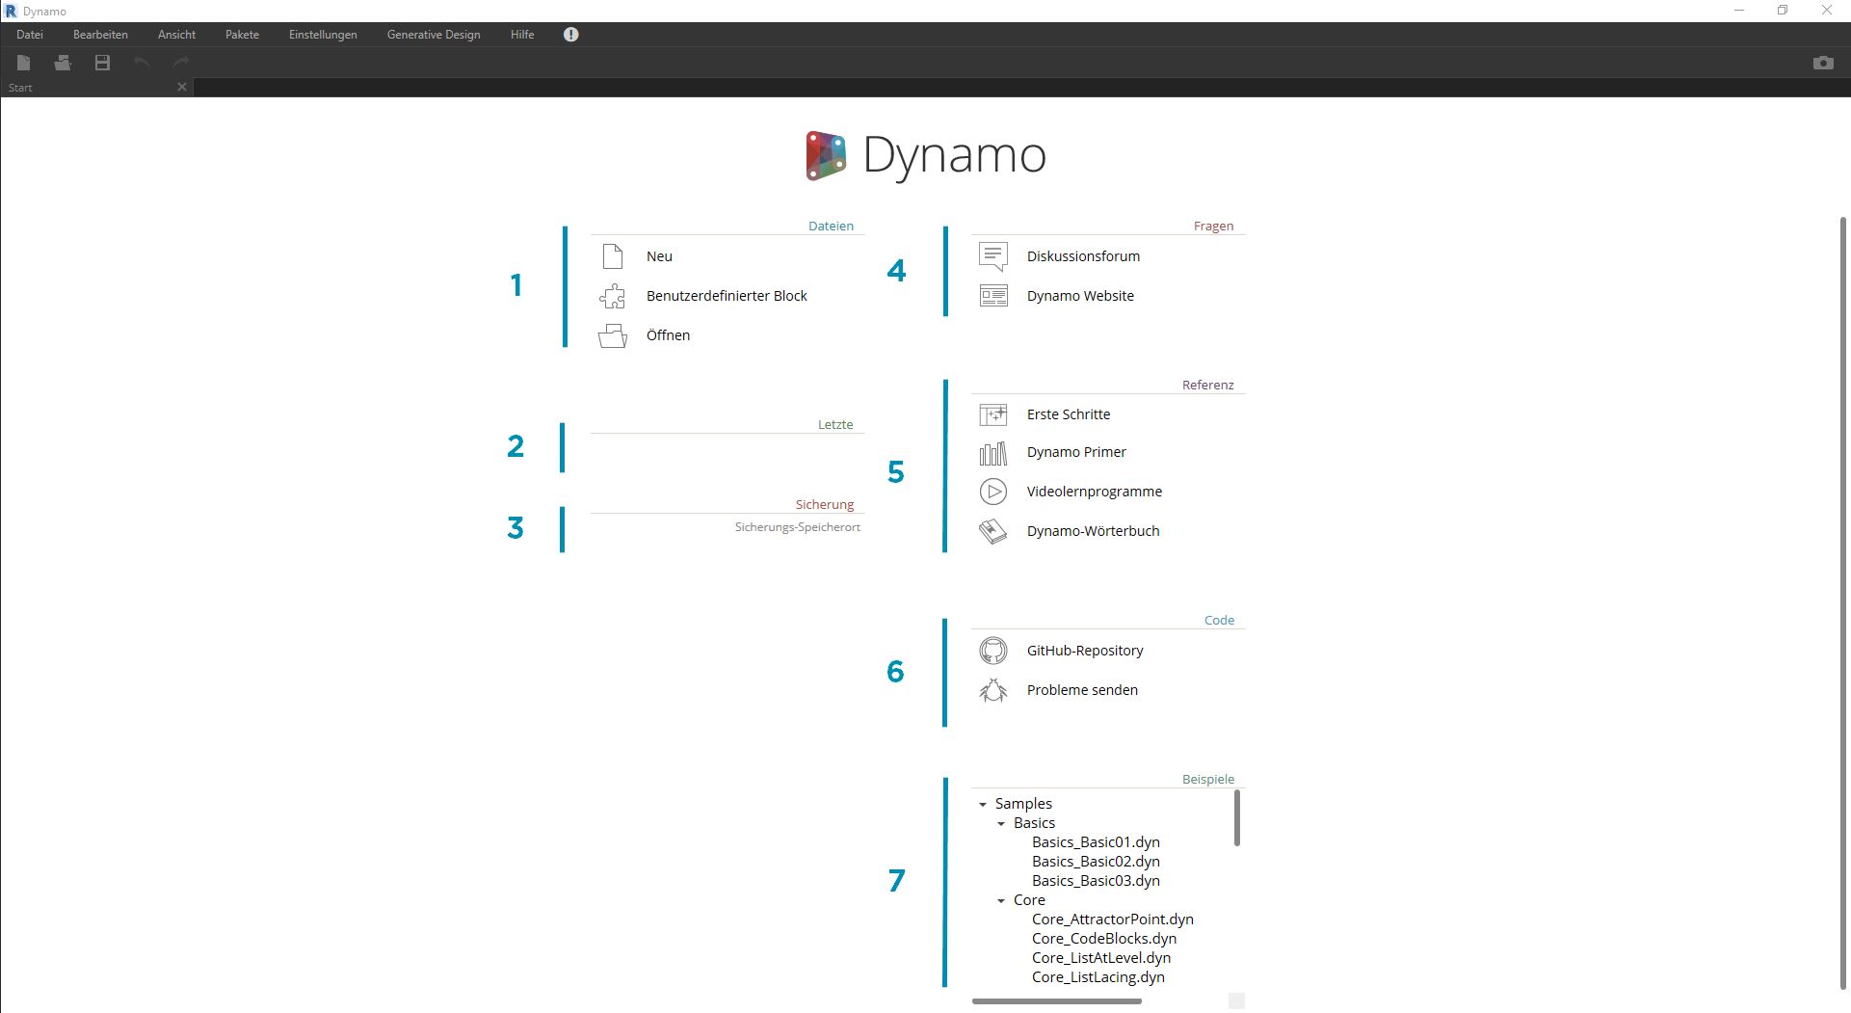Viewport: 1851px width, 1013px height.
Task: Click the Dynamo logo image
Action: 826,156
